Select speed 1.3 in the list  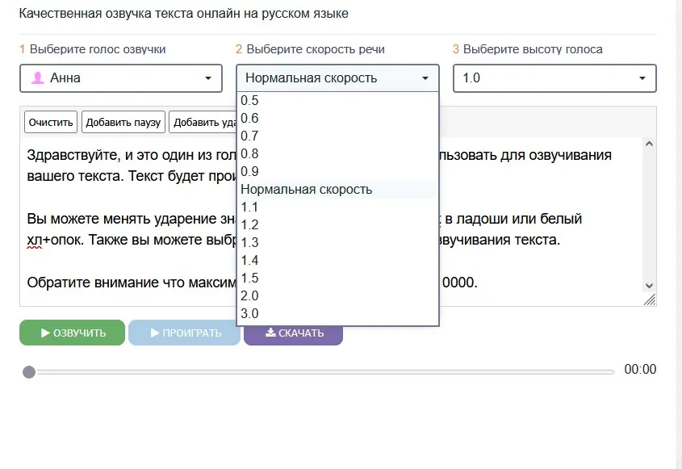(x=337, y=243)
